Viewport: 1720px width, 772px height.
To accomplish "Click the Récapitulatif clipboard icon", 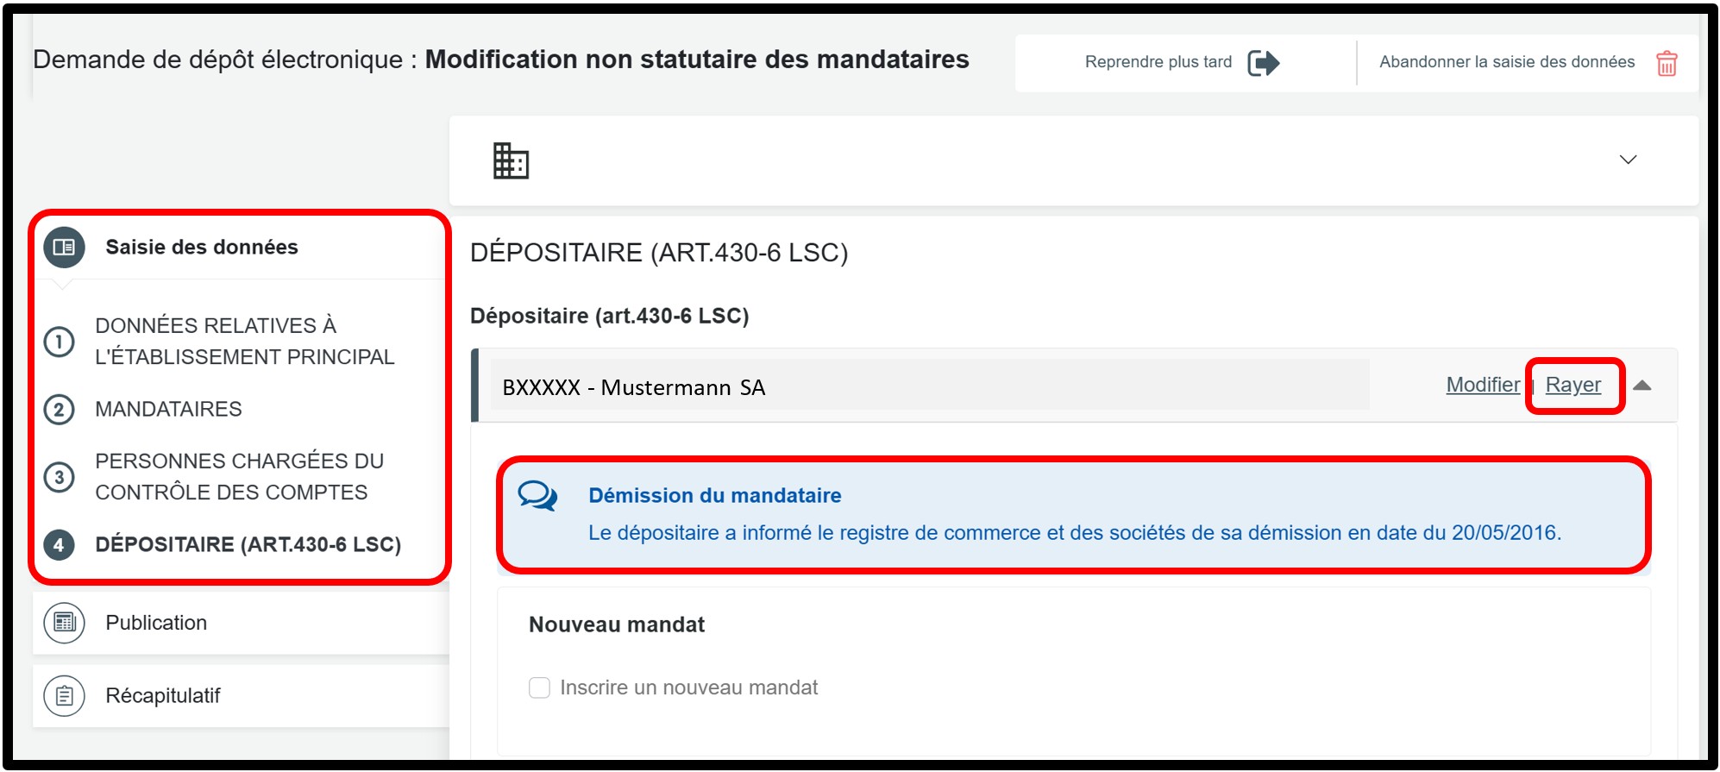I will 65,695.
